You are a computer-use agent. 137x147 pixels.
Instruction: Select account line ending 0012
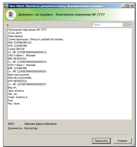[27, 52]
